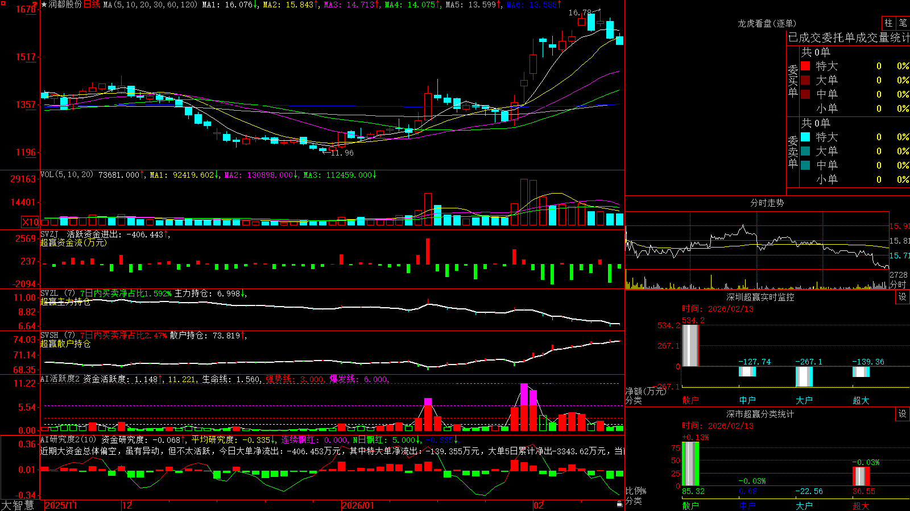Click the 超赢资金流(万元) label
Viewport: 910px width, 511px height.
(73, 242)
